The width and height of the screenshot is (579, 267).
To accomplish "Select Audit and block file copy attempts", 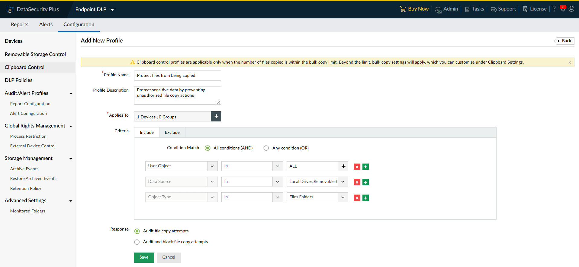I will [137, 242].
